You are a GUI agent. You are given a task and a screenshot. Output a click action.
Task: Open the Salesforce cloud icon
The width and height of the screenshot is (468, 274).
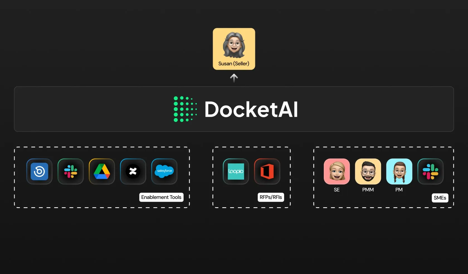(x=164, y=171)
